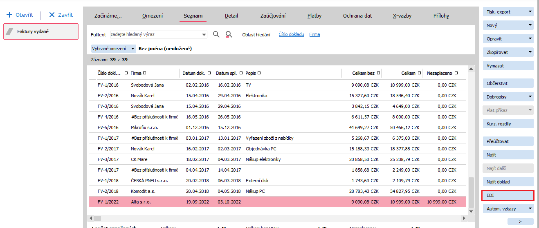Image resolution: width=539 pixels, height=228 pixels.
Task: Click the Kurz. rozdíly button
Action: pyautogui.click(x=508, y=124)
